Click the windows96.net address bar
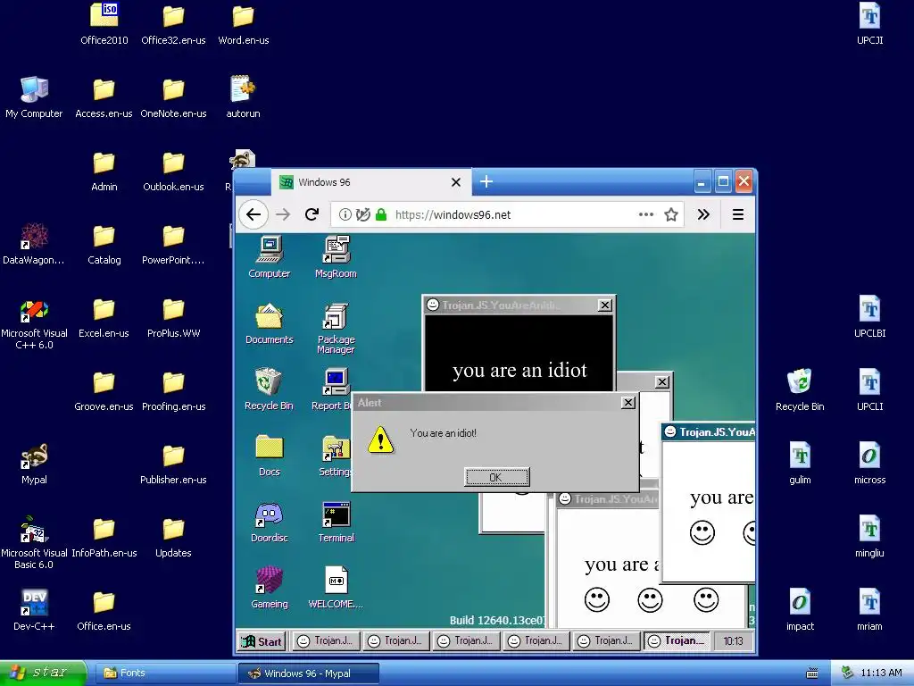This screenshot has width=914, height=686. point(507,214)
